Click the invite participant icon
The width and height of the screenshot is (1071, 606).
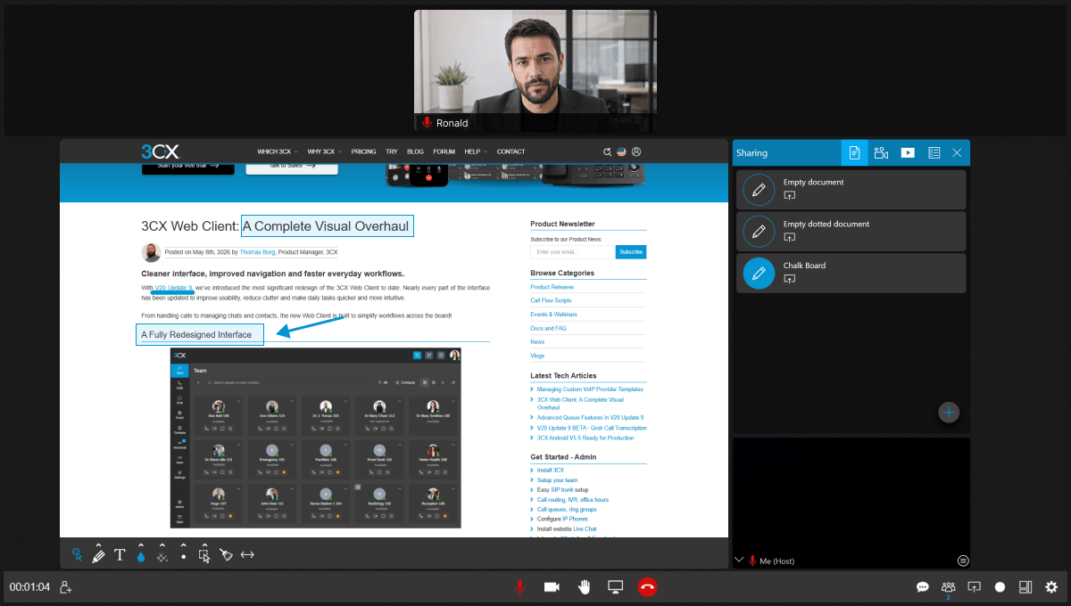(65, 587)
